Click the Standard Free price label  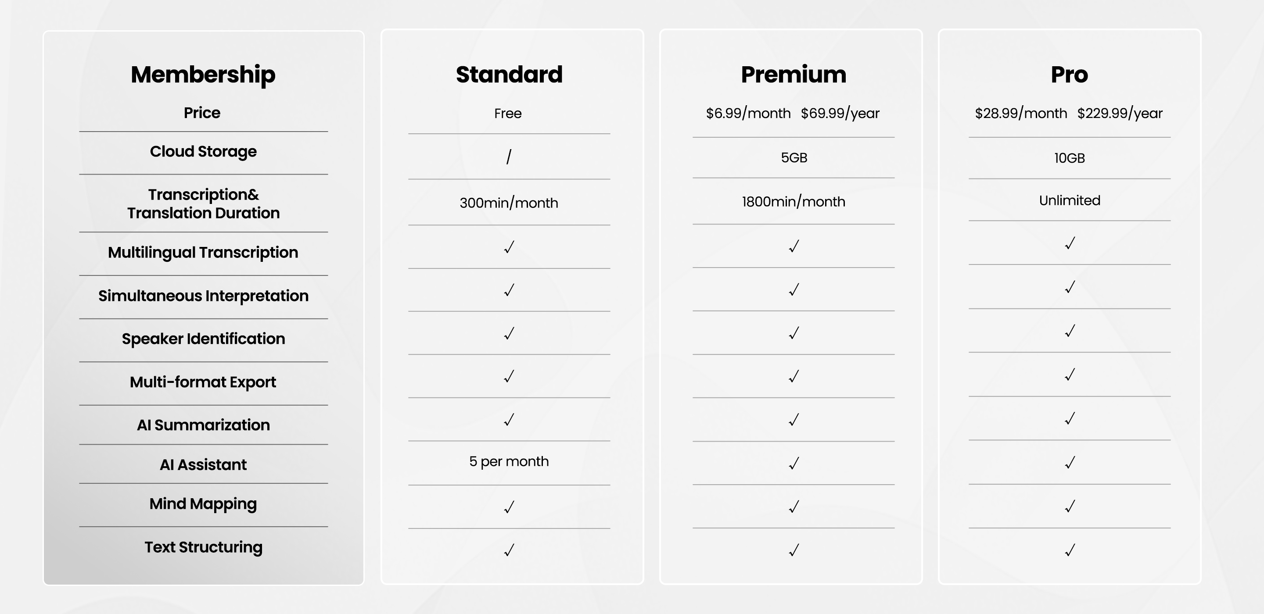[508, 113]
